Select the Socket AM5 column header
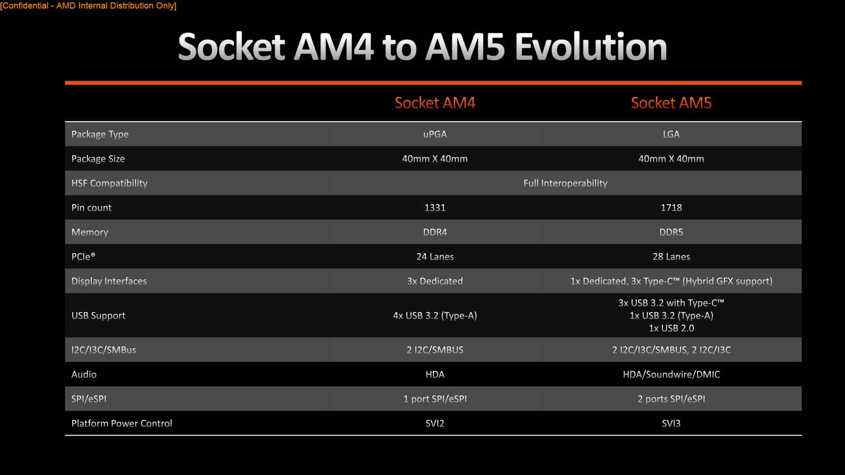This screenshot has width=845, height=475. pyautogui.click(x=671, y=103)
